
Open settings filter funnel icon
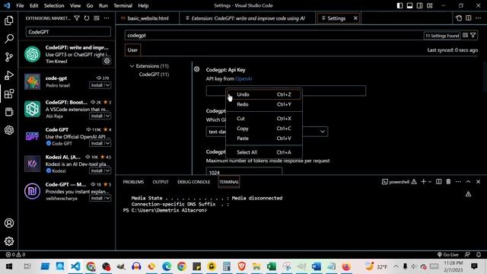(x=473, y=36)
